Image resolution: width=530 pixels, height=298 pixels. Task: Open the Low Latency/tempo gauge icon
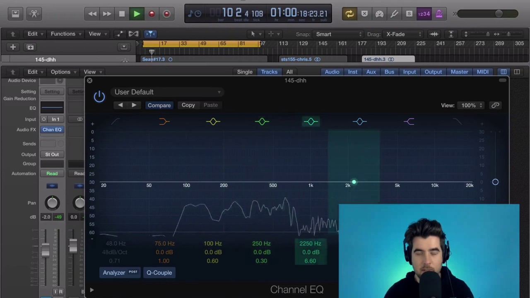(379, 14)
